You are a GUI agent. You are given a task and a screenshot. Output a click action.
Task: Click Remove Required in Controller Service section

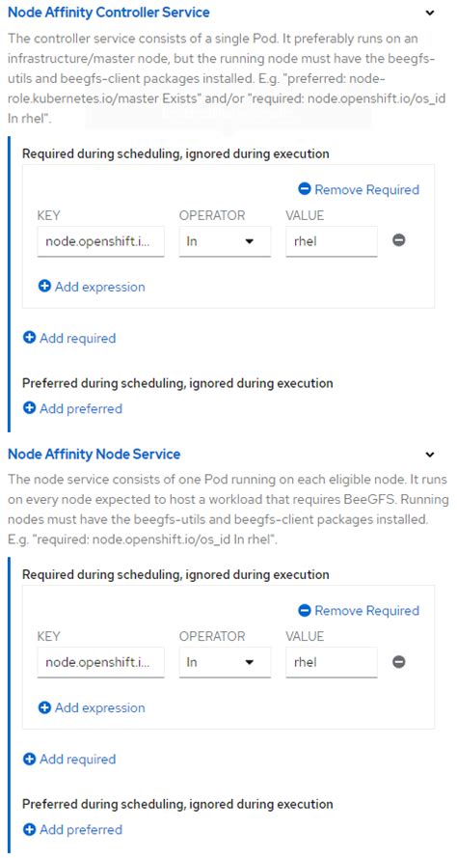coord(359,189)
